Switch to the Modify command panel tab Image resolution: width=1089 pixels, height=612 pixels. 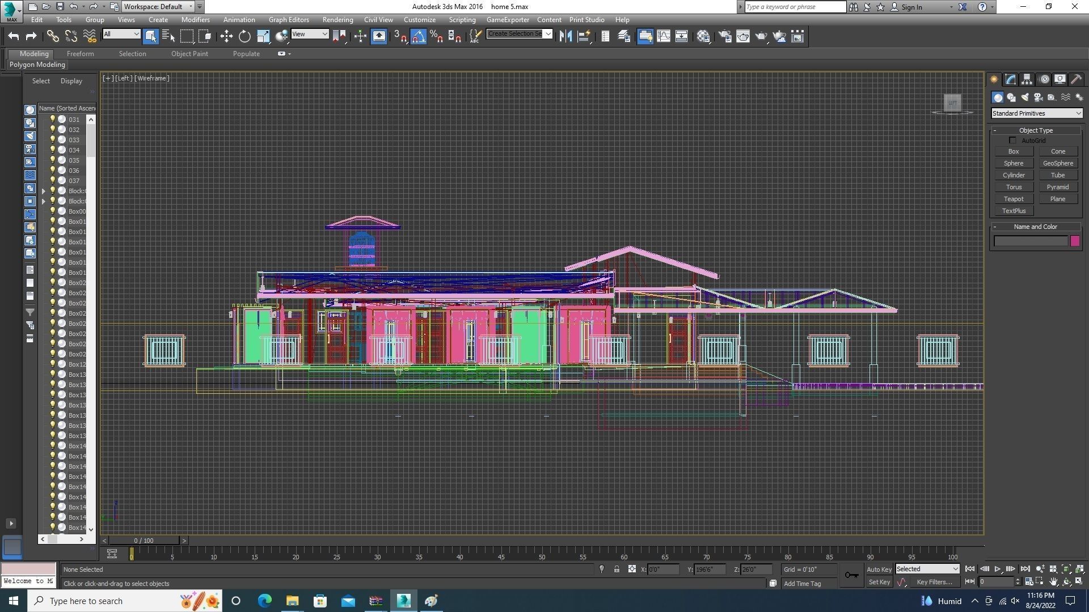pyautogui.click(x=1010, y=79)
